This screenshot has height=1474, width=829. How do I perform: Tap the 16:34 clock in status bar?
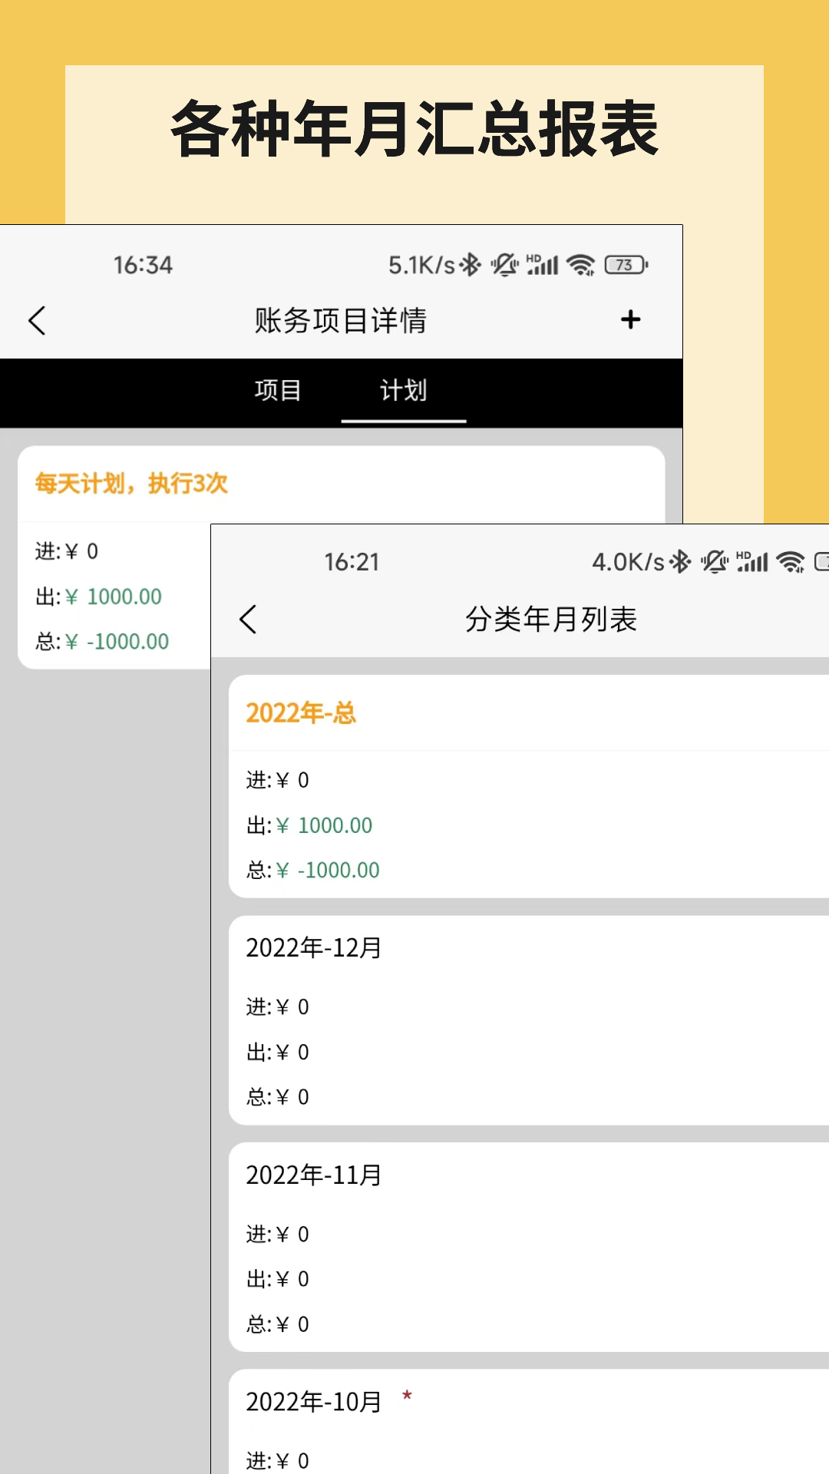point(143,265)
